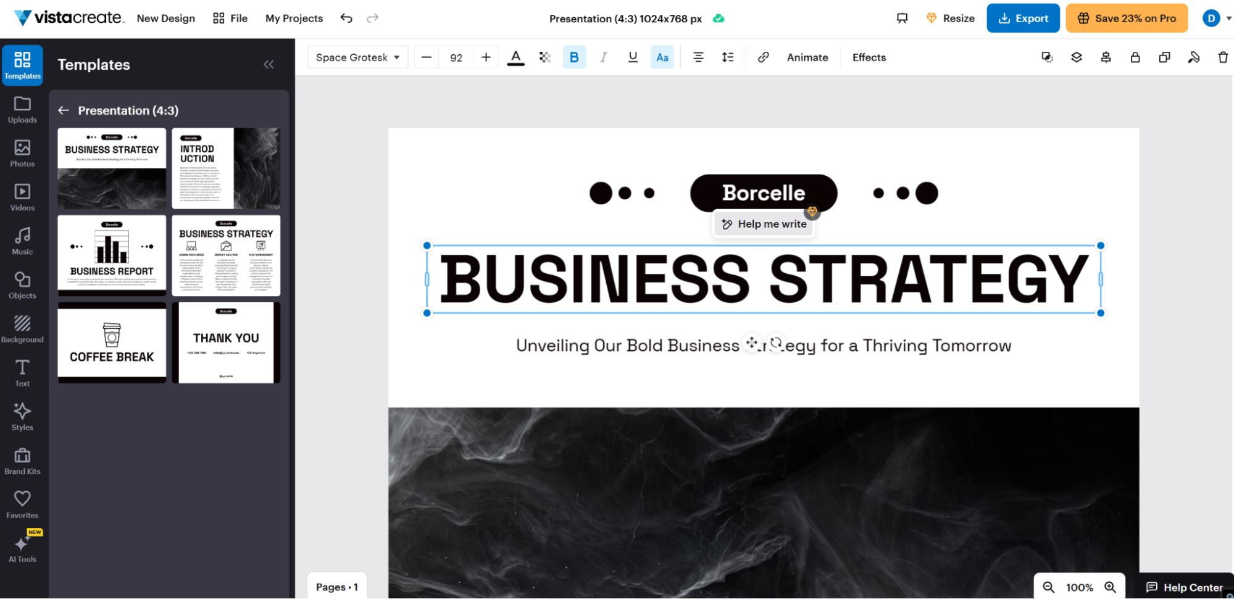Click the Export button
Screen dimensions: 1234x599
[x=1023, y=19]
